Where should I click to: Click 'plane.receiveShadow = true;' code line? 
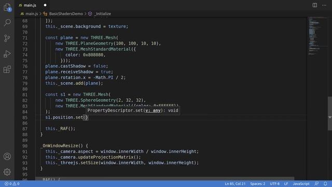point(79,72)
